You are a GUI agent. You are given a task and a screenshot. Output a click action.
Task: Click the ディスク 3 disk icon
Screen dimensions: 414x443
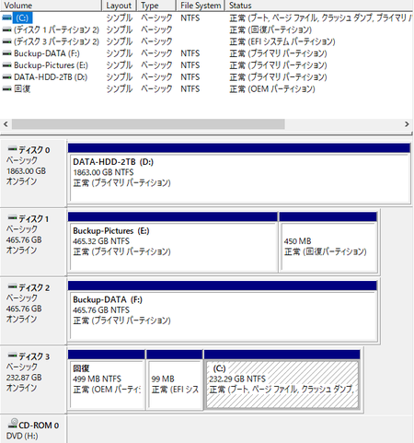(x=12, y=356)
